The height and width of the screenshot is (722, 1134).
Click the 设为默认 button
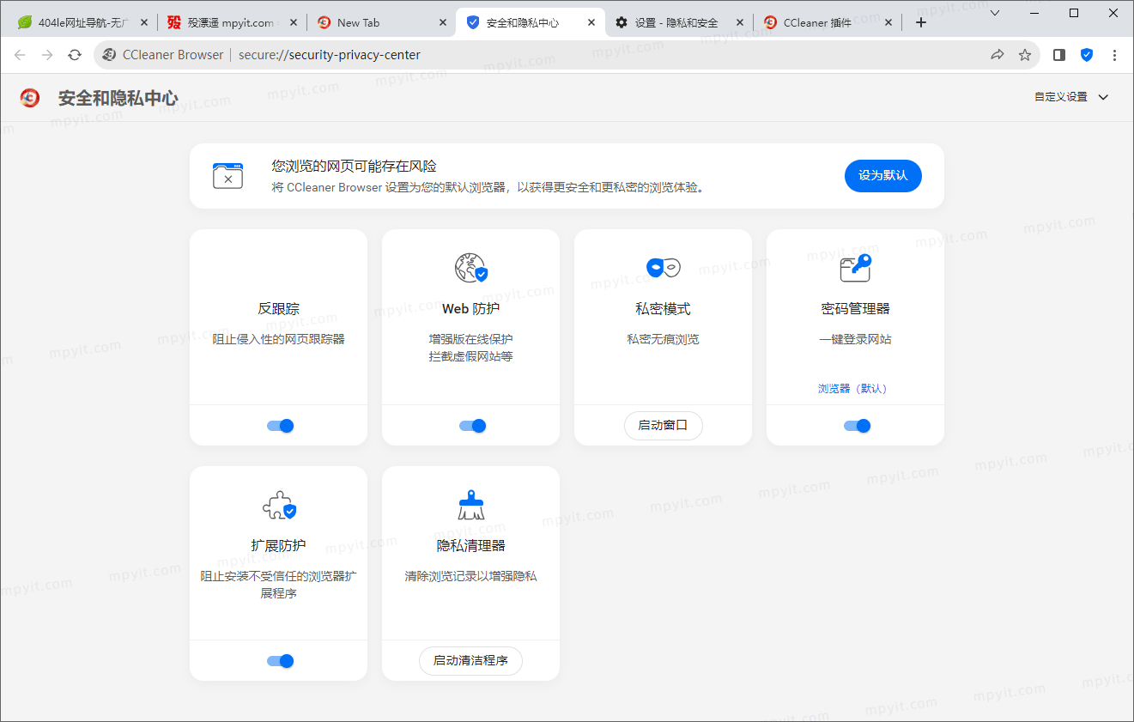[882, 175]
